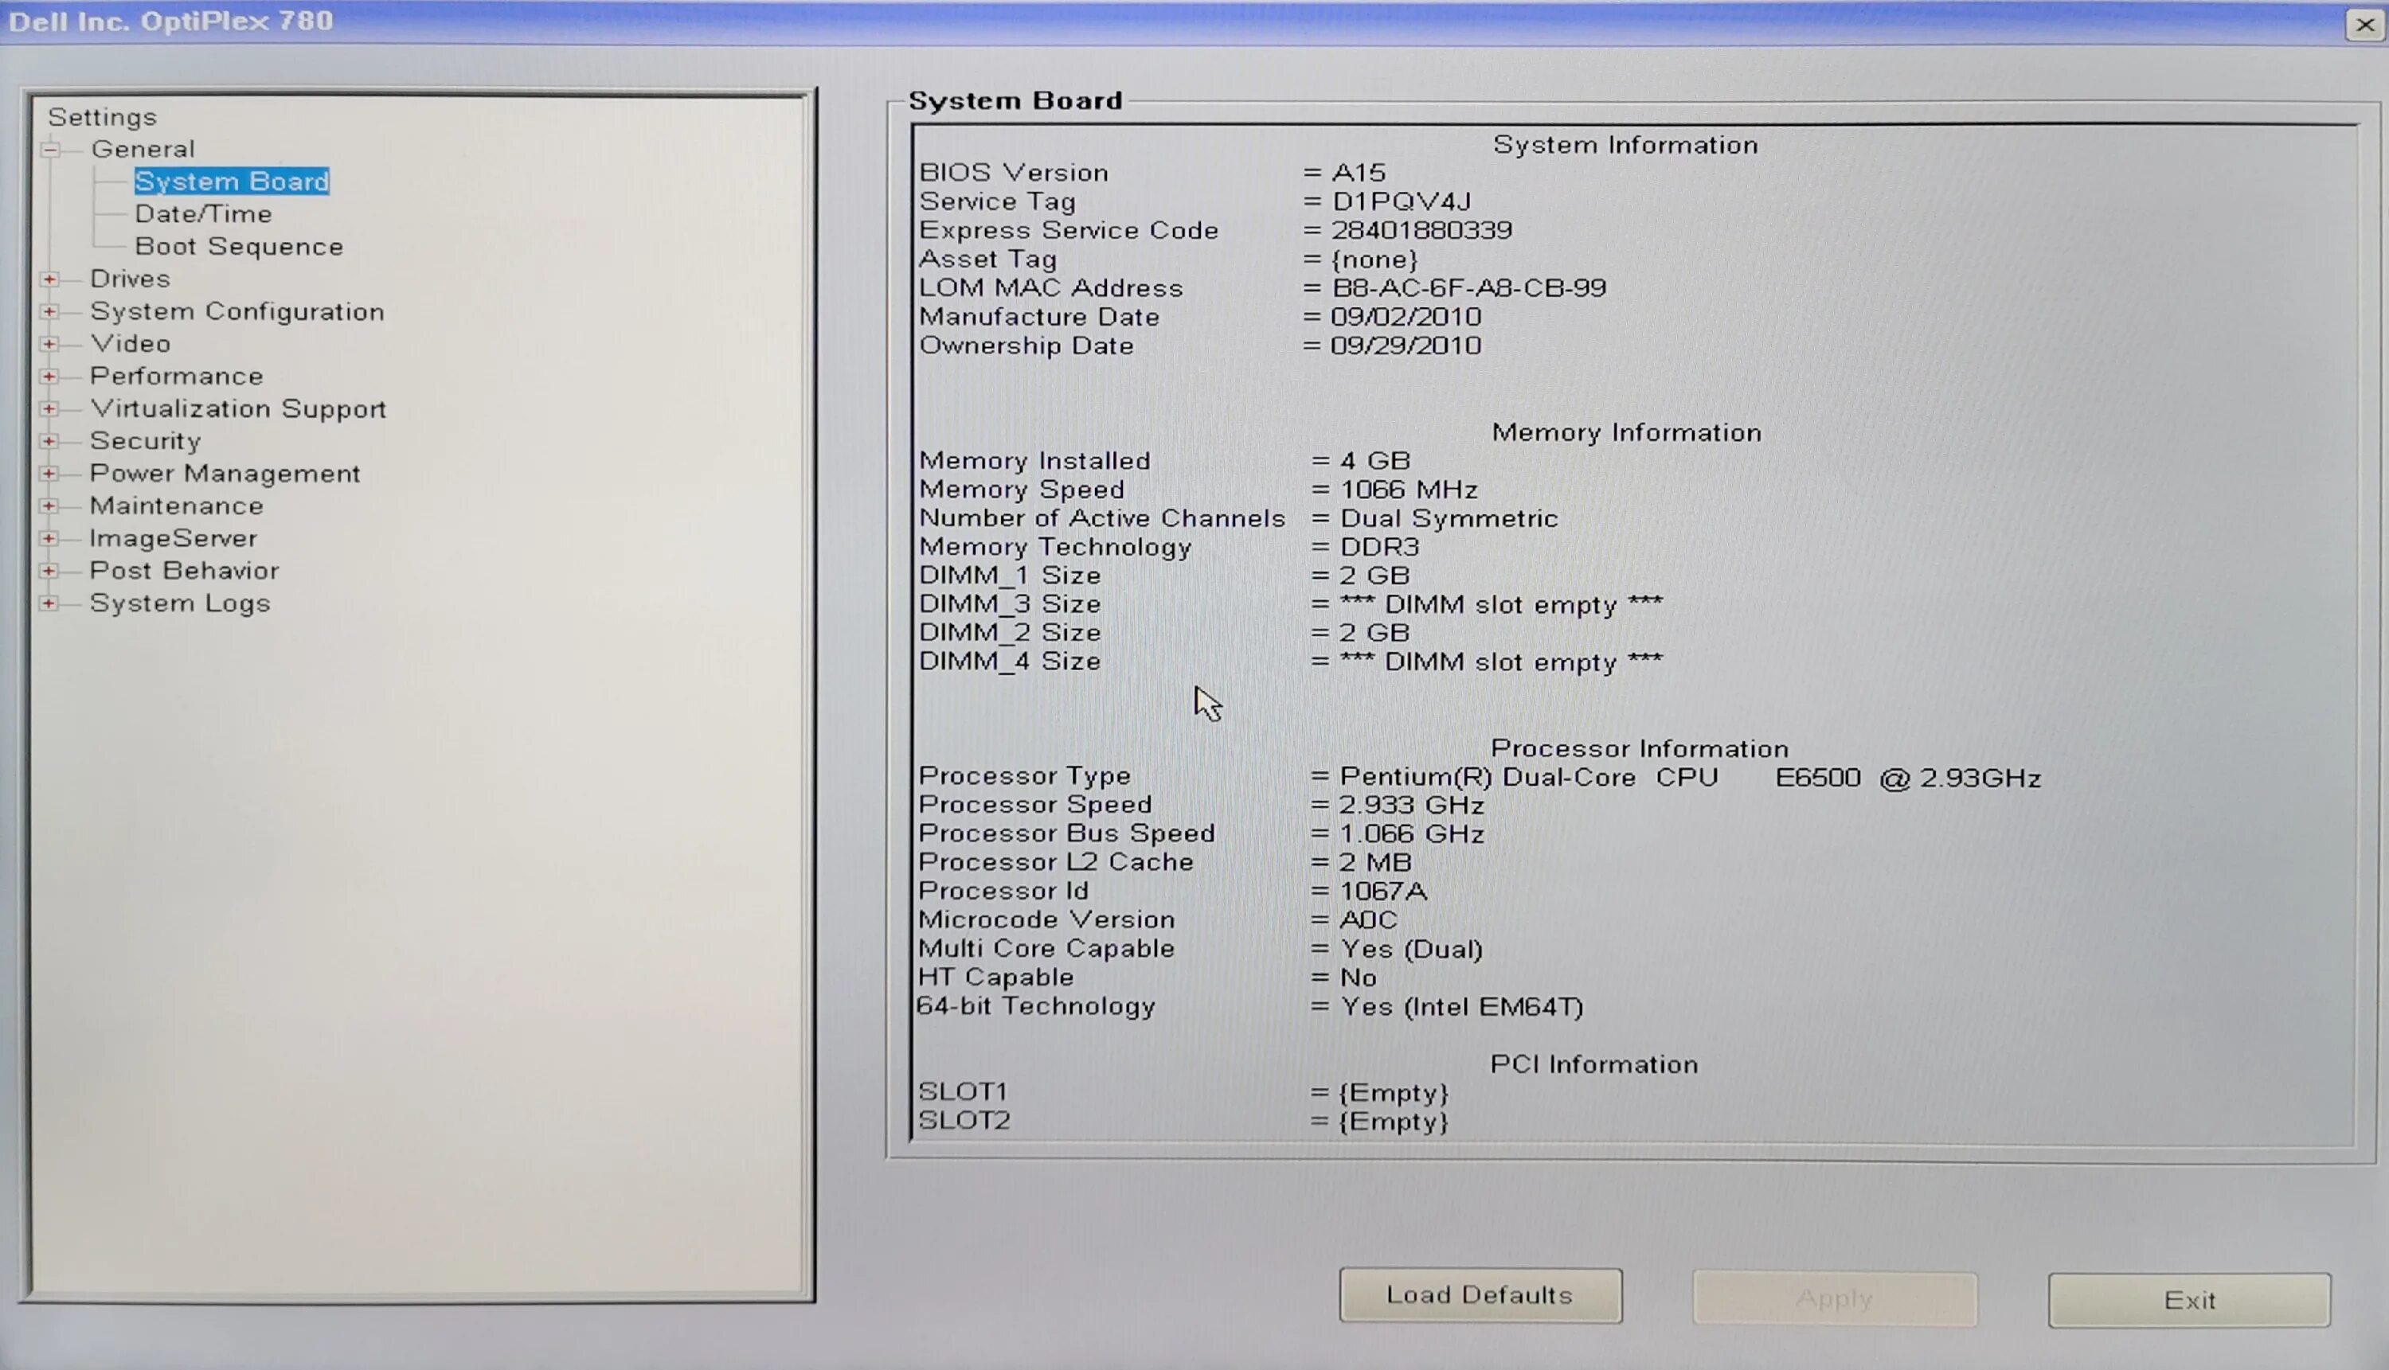Viewport: 2389px width, 1370px height.
Task: Expand the Security section
Action: 52,440
